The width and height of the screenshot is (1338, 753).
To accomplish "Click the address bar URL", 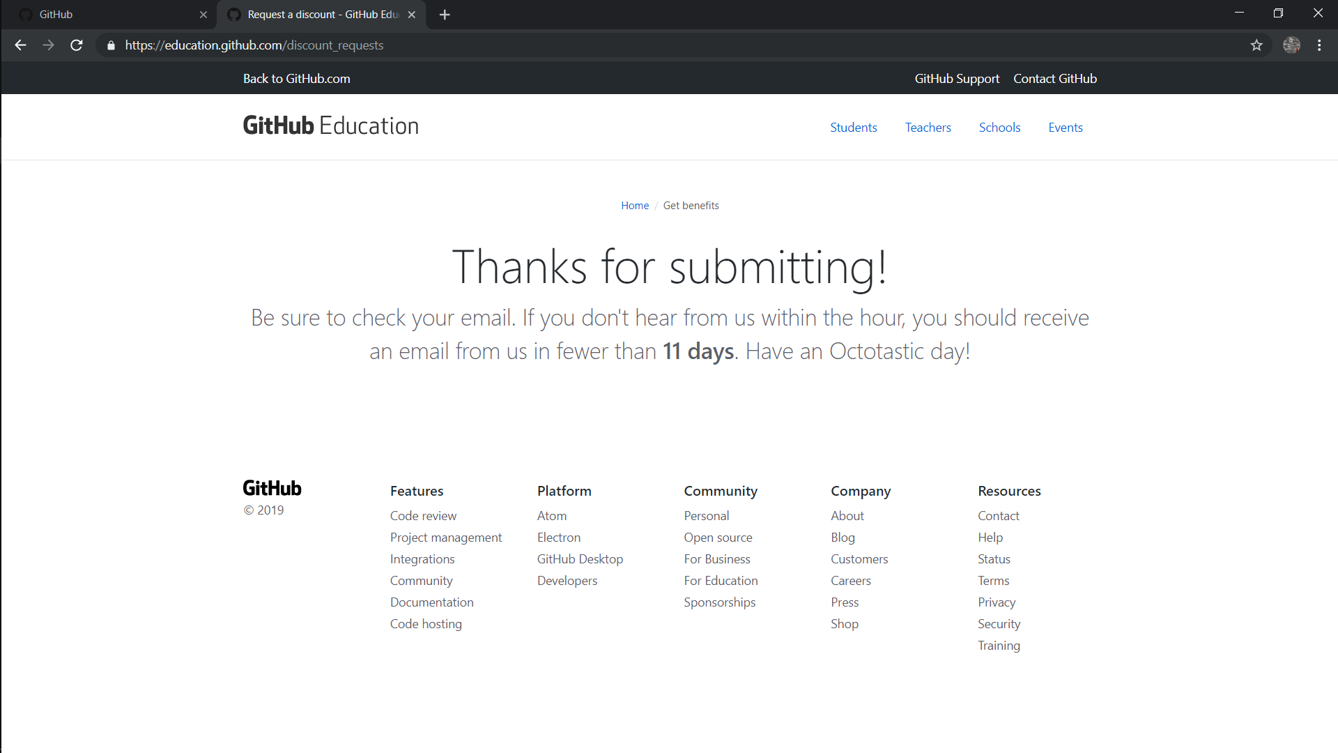I will [x=254, y=45].
